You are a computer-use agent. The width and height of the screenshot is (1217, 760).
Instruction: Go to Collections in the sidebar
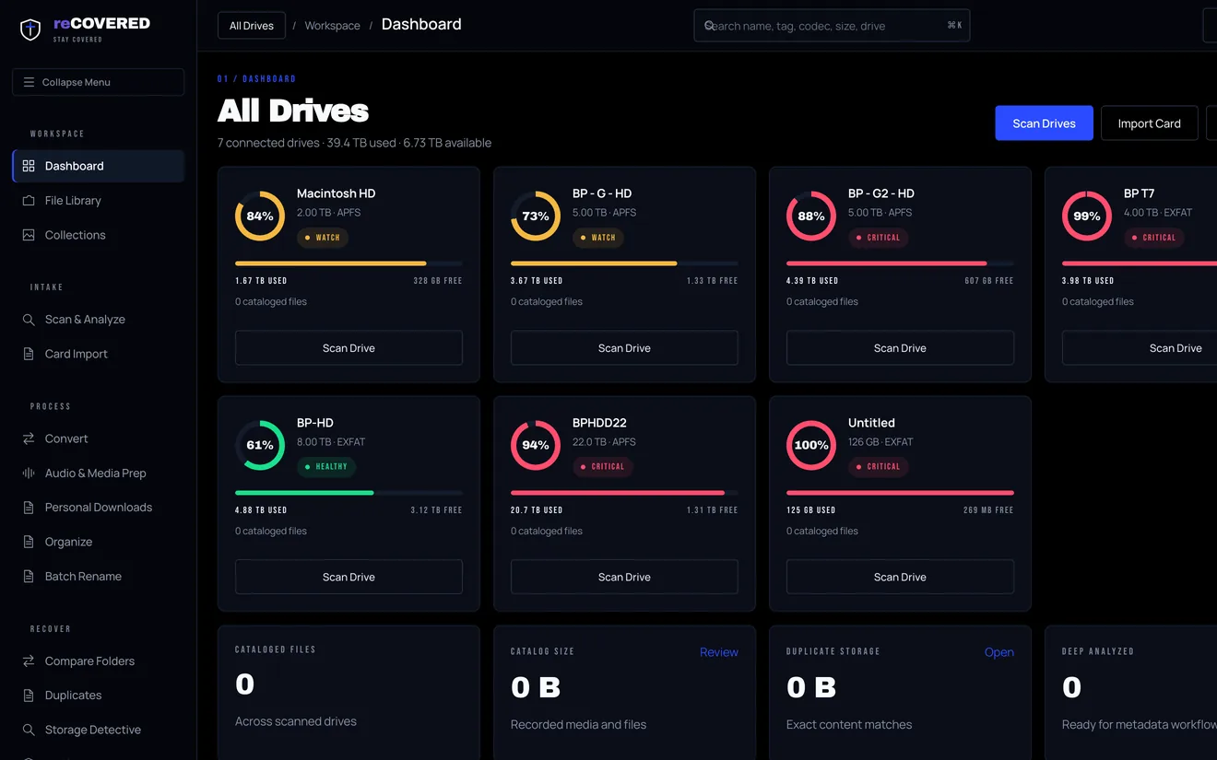coord(99,235)
